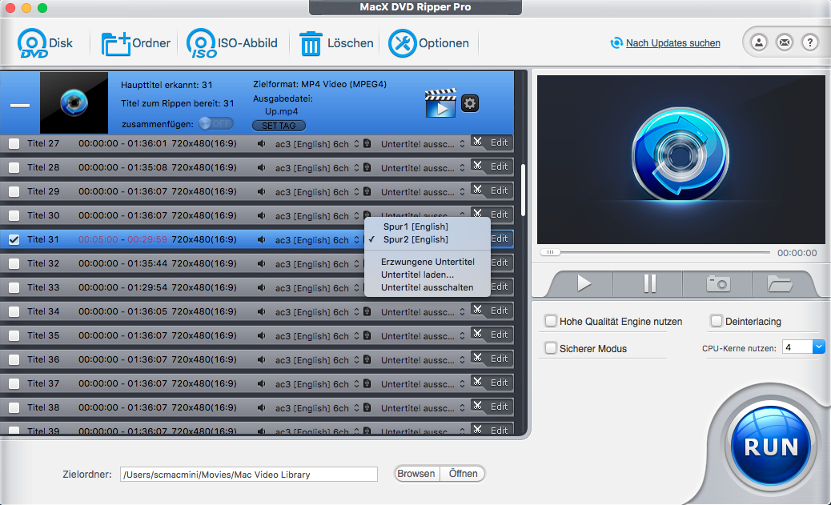Select Untertitel ausschalten menu entry

click(428, 287)
